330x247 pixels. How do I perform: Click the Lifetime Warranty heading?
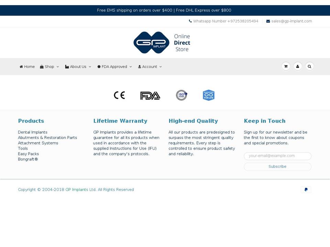coord(120,121)
